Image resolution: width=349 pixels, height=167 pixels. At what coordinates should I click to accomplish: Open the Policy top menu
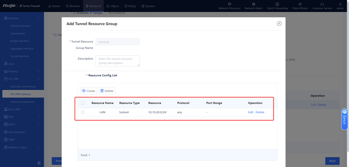130,6
